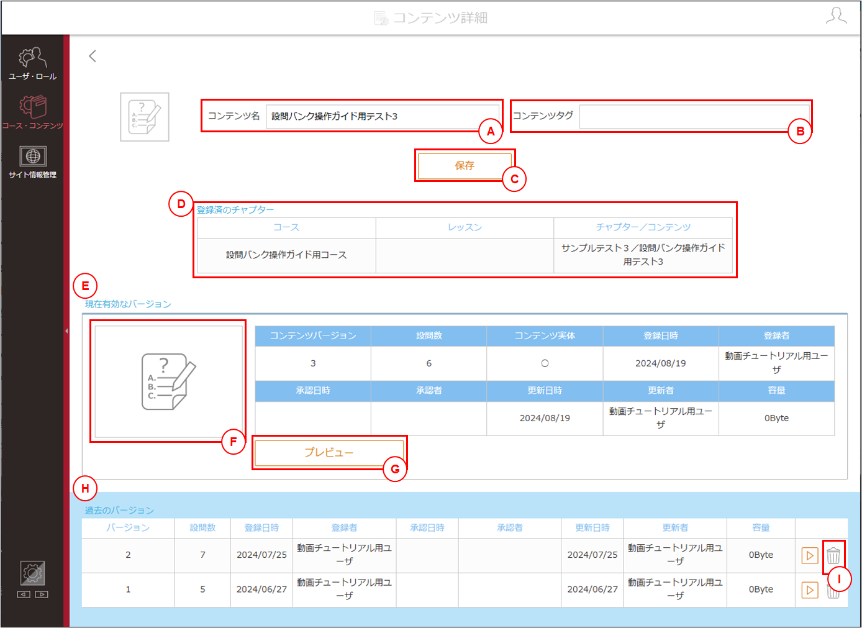Click the 設問数 value 7 in past versions

click(x=202, y=555)
